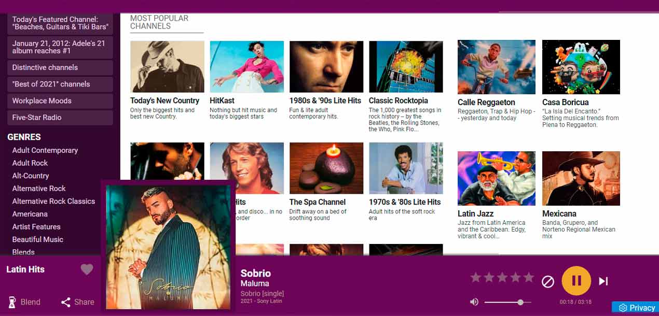The width and height of the screenshot is (659, 316).
Task: Open Five-Star Radio
Action: (60, 117)
